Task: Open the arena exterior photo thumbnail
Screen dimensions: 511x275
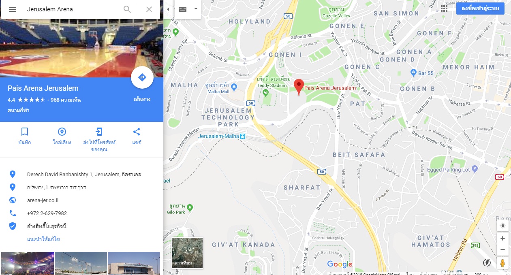Action: click(x=134, y=263)
